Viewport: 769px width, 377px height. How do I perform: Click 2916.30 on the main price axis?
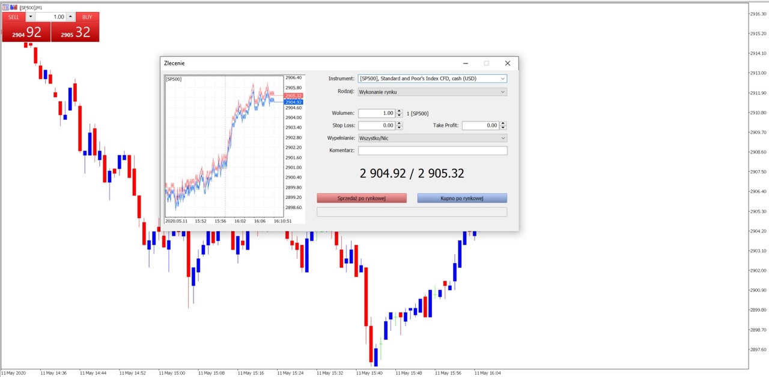coord(758,14)
